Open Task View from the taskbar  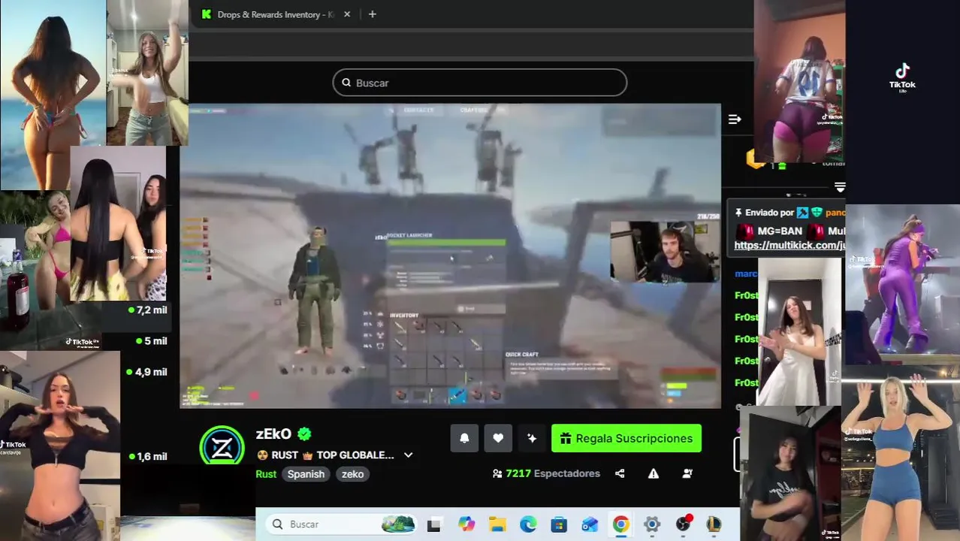pyautogui.click(x=434, y=524)
